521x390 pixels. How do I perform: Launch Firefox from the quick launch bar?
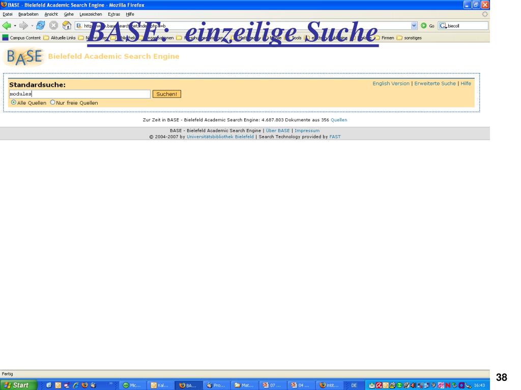point(84,385)
